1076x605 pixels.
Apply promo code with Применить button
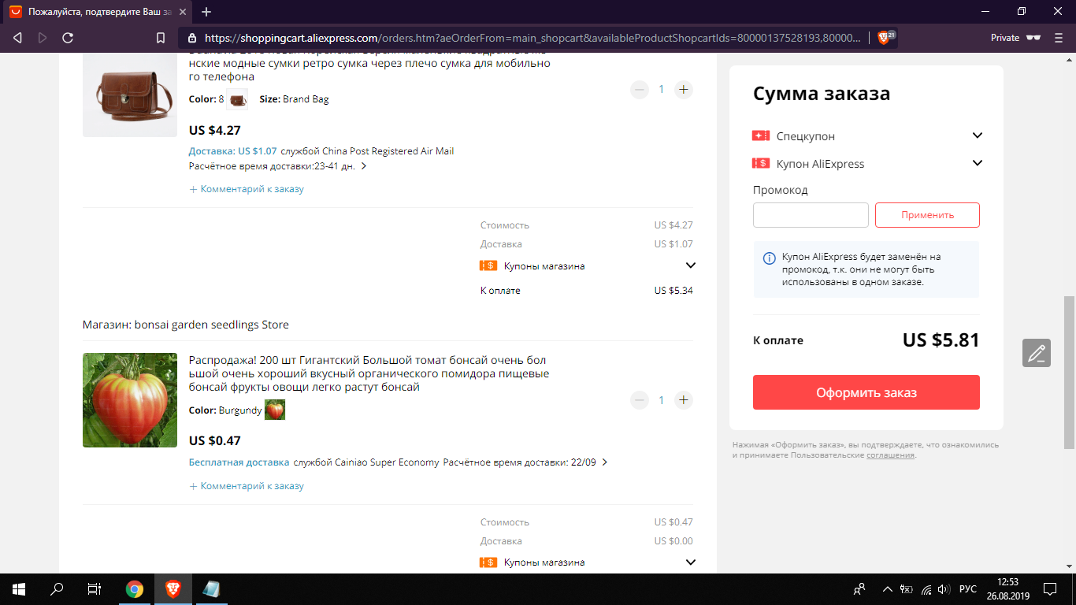tap(927, 215)
